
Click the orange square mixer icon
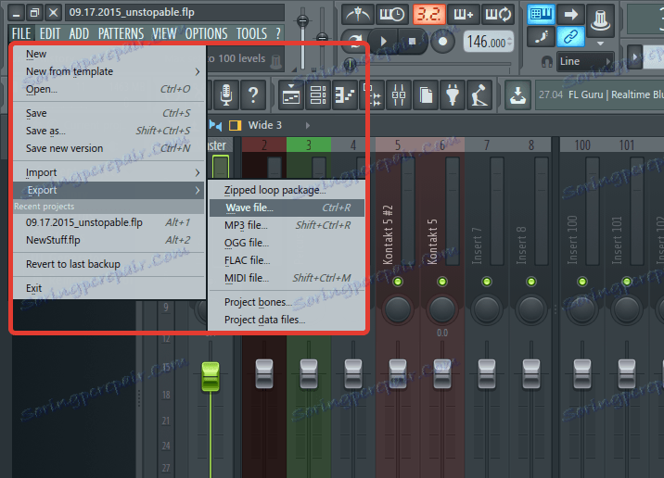point(235,126)
